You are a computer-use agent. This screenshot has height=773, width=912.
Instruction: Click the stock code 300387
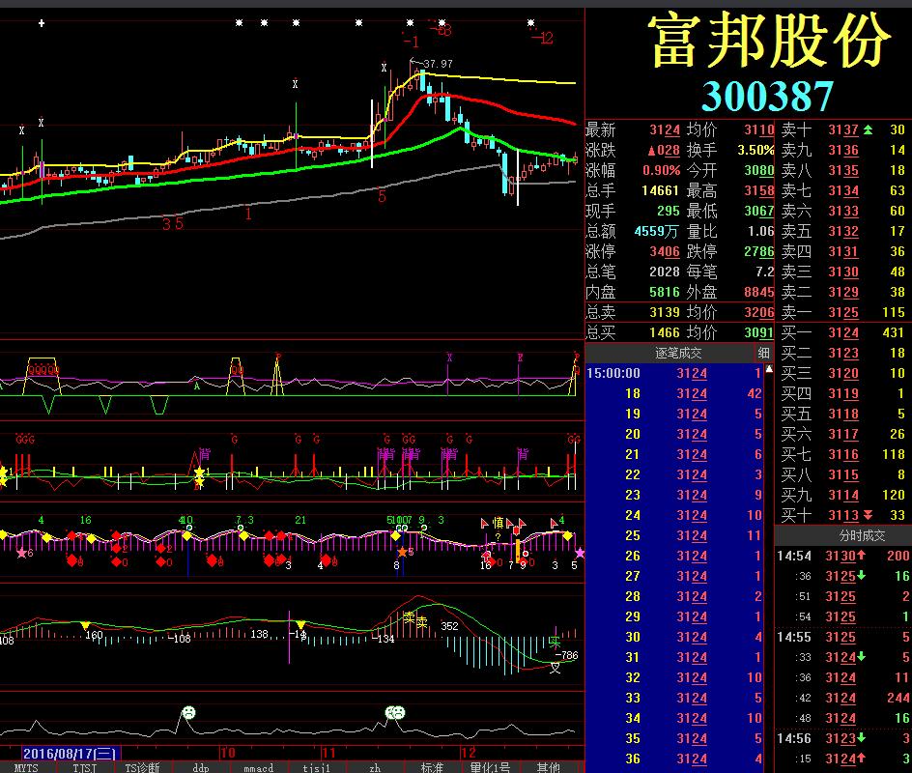tap(768, 96)
